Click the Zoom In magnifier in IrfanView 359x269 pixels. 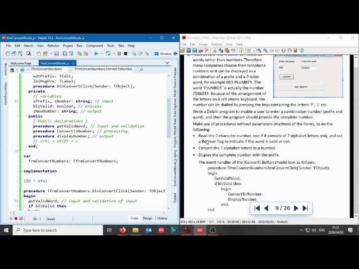(259, 50)
